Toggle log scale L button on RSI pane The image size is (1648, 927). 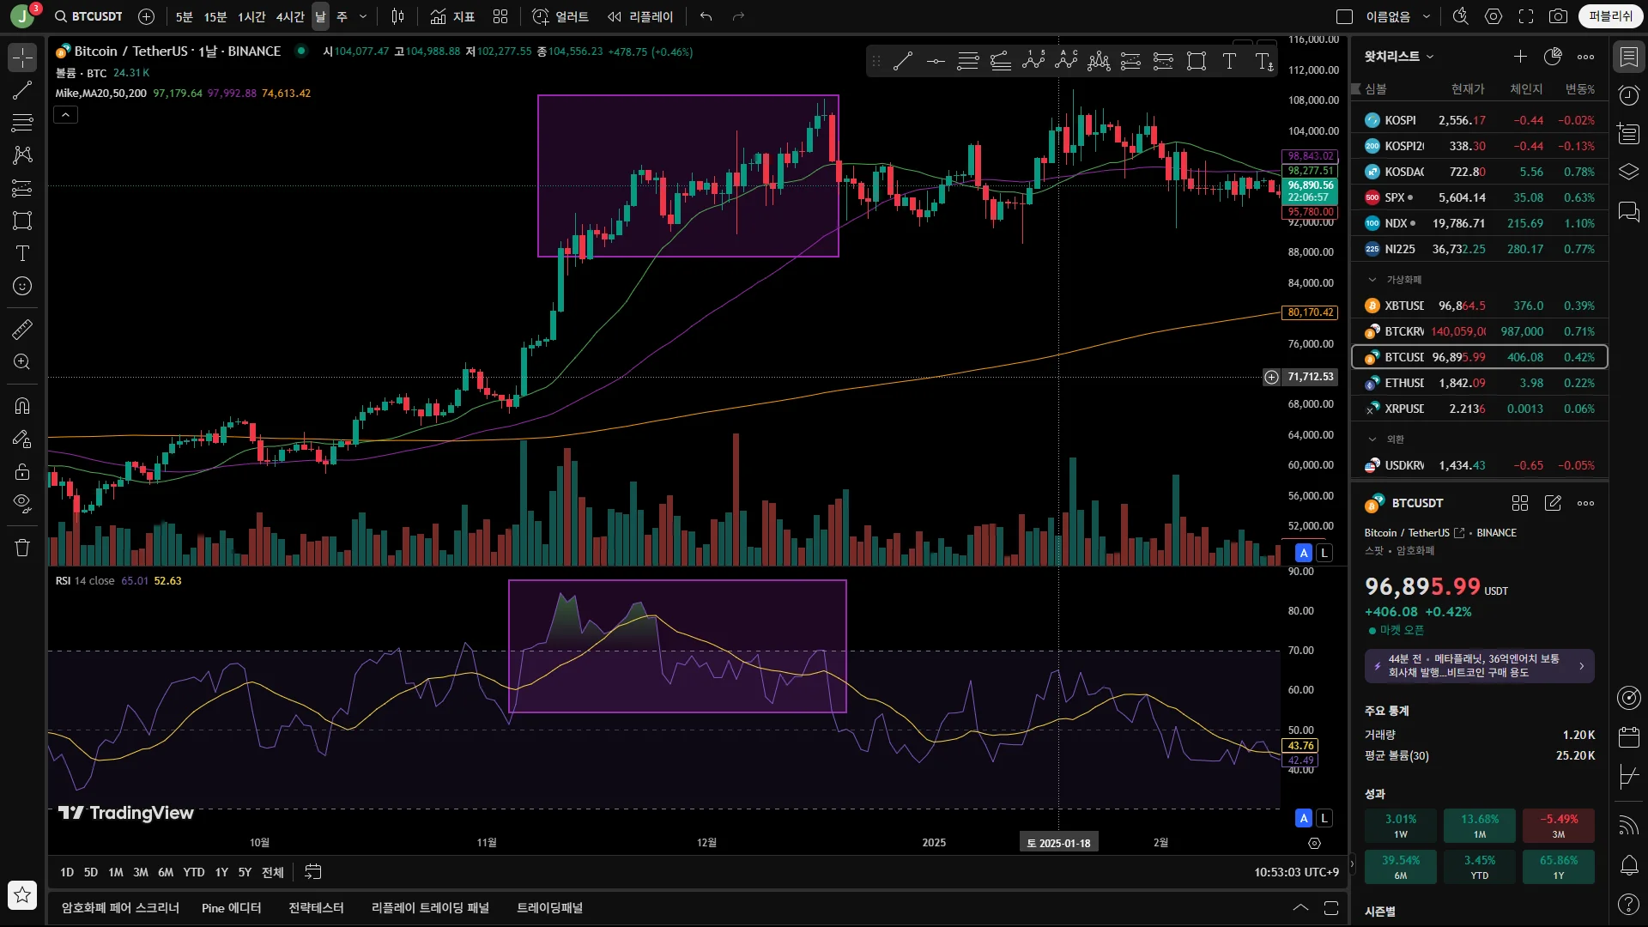(1324, 818)
